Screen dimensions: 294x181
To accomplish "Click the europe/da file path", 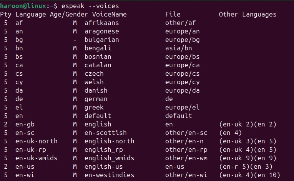I will pos(182,91).
